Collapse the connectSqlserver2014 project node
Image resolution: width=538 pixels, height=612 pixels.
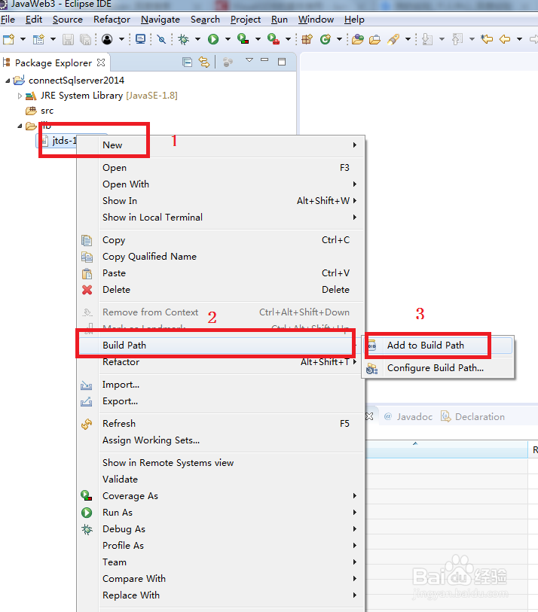[8, 81]
